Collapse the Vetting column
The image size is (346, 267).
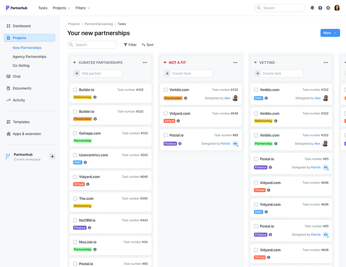(x=255, y=62)
